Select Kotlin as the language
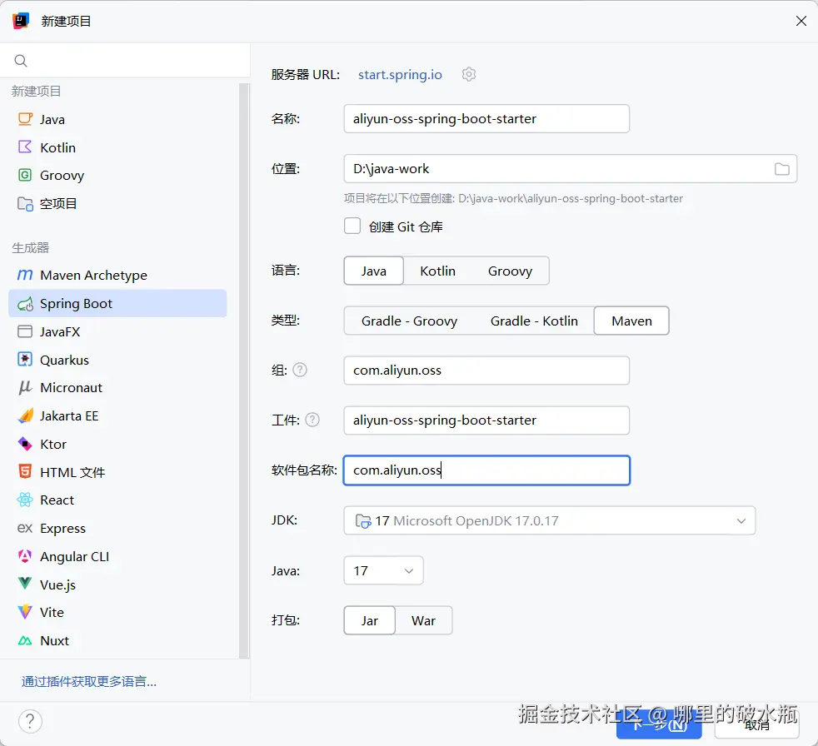Image resolution: width=818 pixels, height=746 pixels. (437, 271)
